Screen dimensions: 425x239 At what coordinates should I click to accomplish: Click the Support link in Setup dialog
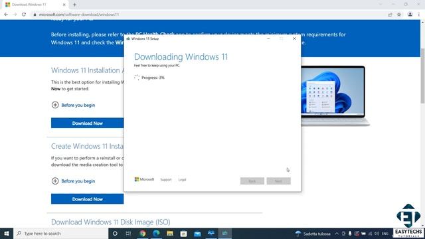click(166, 180)
